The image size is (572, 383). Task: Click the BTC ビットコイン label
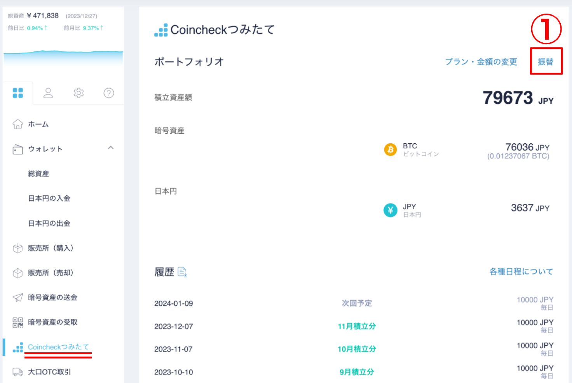click(x=421, y=150)
